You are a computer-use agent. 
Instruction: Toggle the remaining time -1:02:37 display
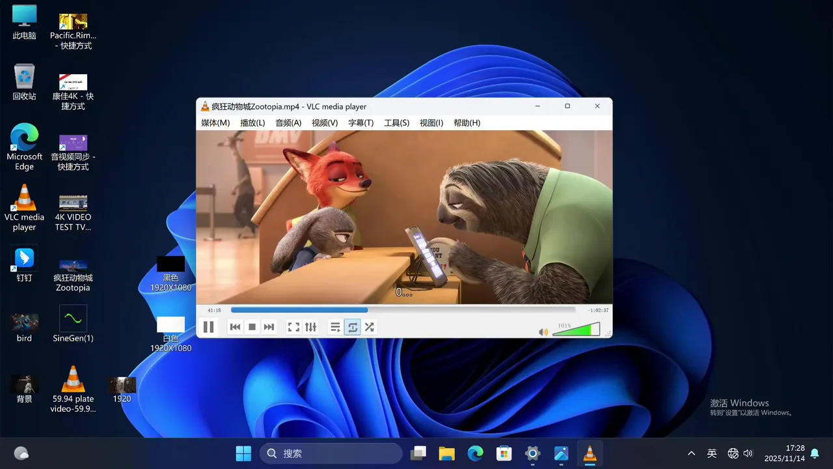[598, 310]
